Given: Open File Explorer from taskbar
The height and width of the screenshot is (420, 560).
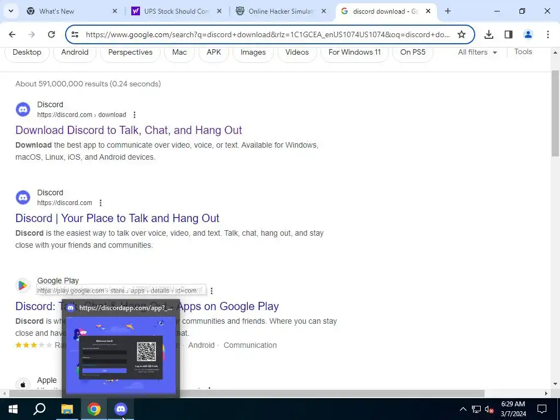Looking at the screenshot, I should pyautogui.click(x=67, y=409).
